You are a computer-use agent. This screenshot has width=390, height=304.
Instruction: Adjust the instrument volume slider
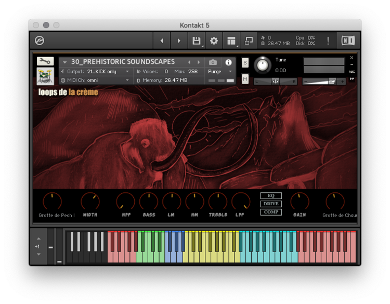pyautogui.click(x=324, y=82)
